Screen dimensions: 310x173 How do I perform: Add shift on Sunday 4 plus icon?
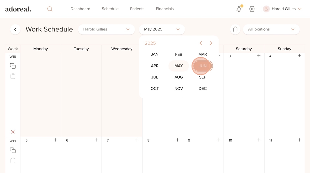point(299,56)
